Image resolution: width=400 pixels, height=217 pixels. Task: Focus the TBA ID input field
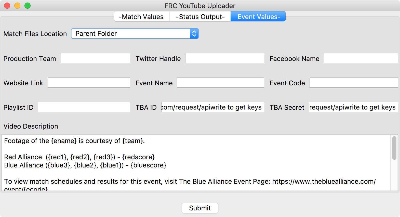213,107
